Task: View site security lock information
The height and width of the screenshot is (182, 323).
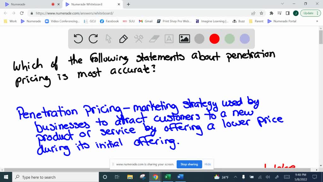Action: click(32, 13)
